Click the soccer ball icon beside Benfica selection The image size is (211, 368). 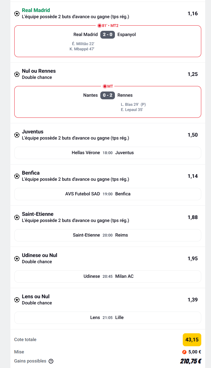coord(17,176)
